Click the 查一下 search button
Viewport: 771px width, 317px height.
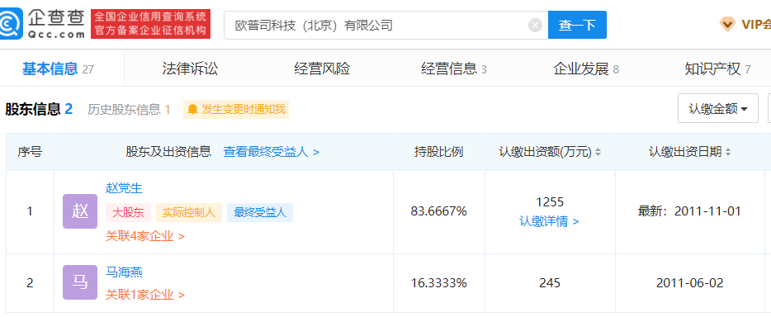pos(577,25)
